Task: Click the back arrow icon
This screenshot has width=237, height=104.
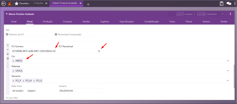Action: [x=3, y=3]
